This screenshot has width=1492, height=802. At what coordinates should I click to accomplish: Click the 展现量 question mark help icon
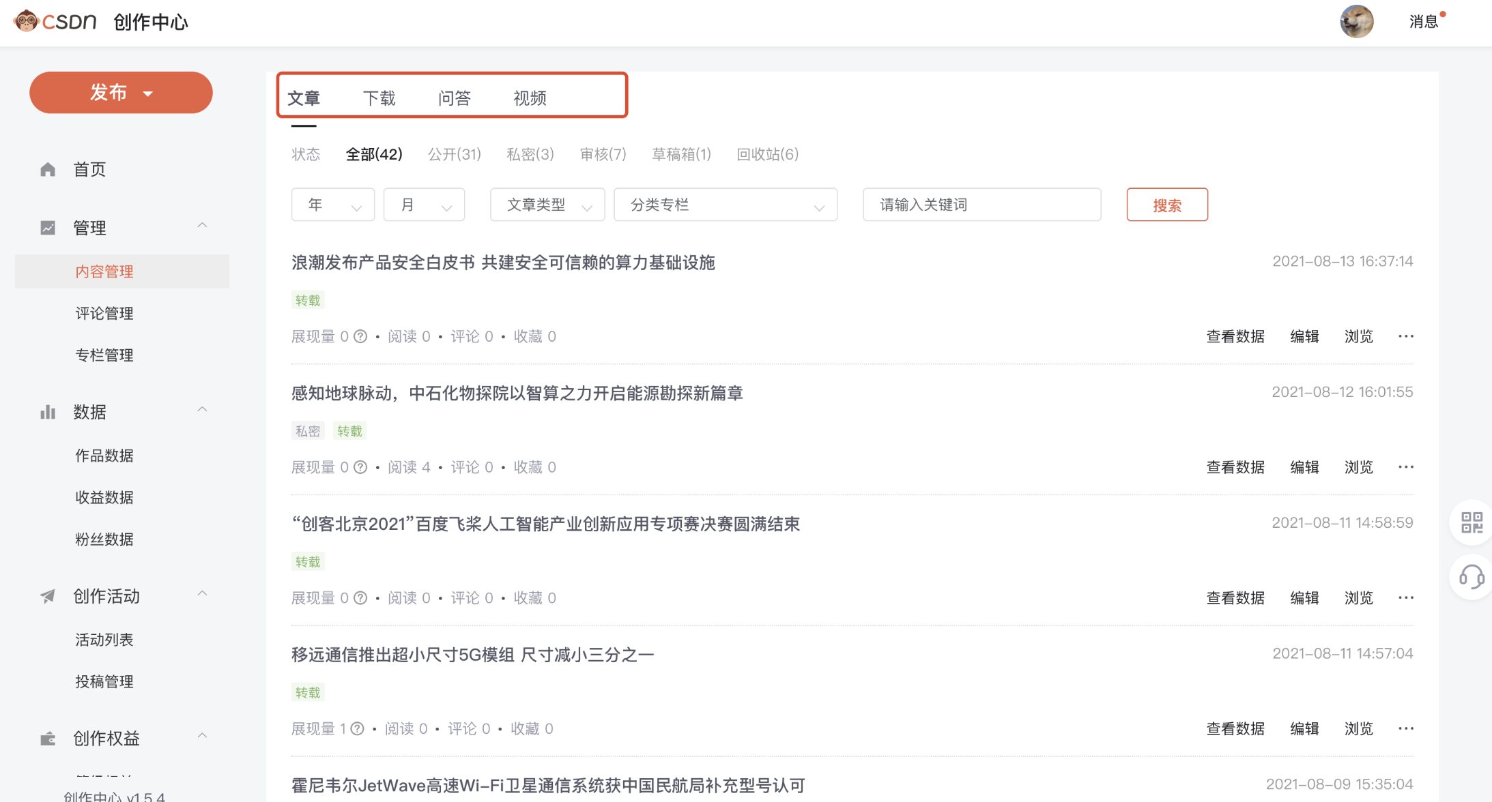pos(360,336)
